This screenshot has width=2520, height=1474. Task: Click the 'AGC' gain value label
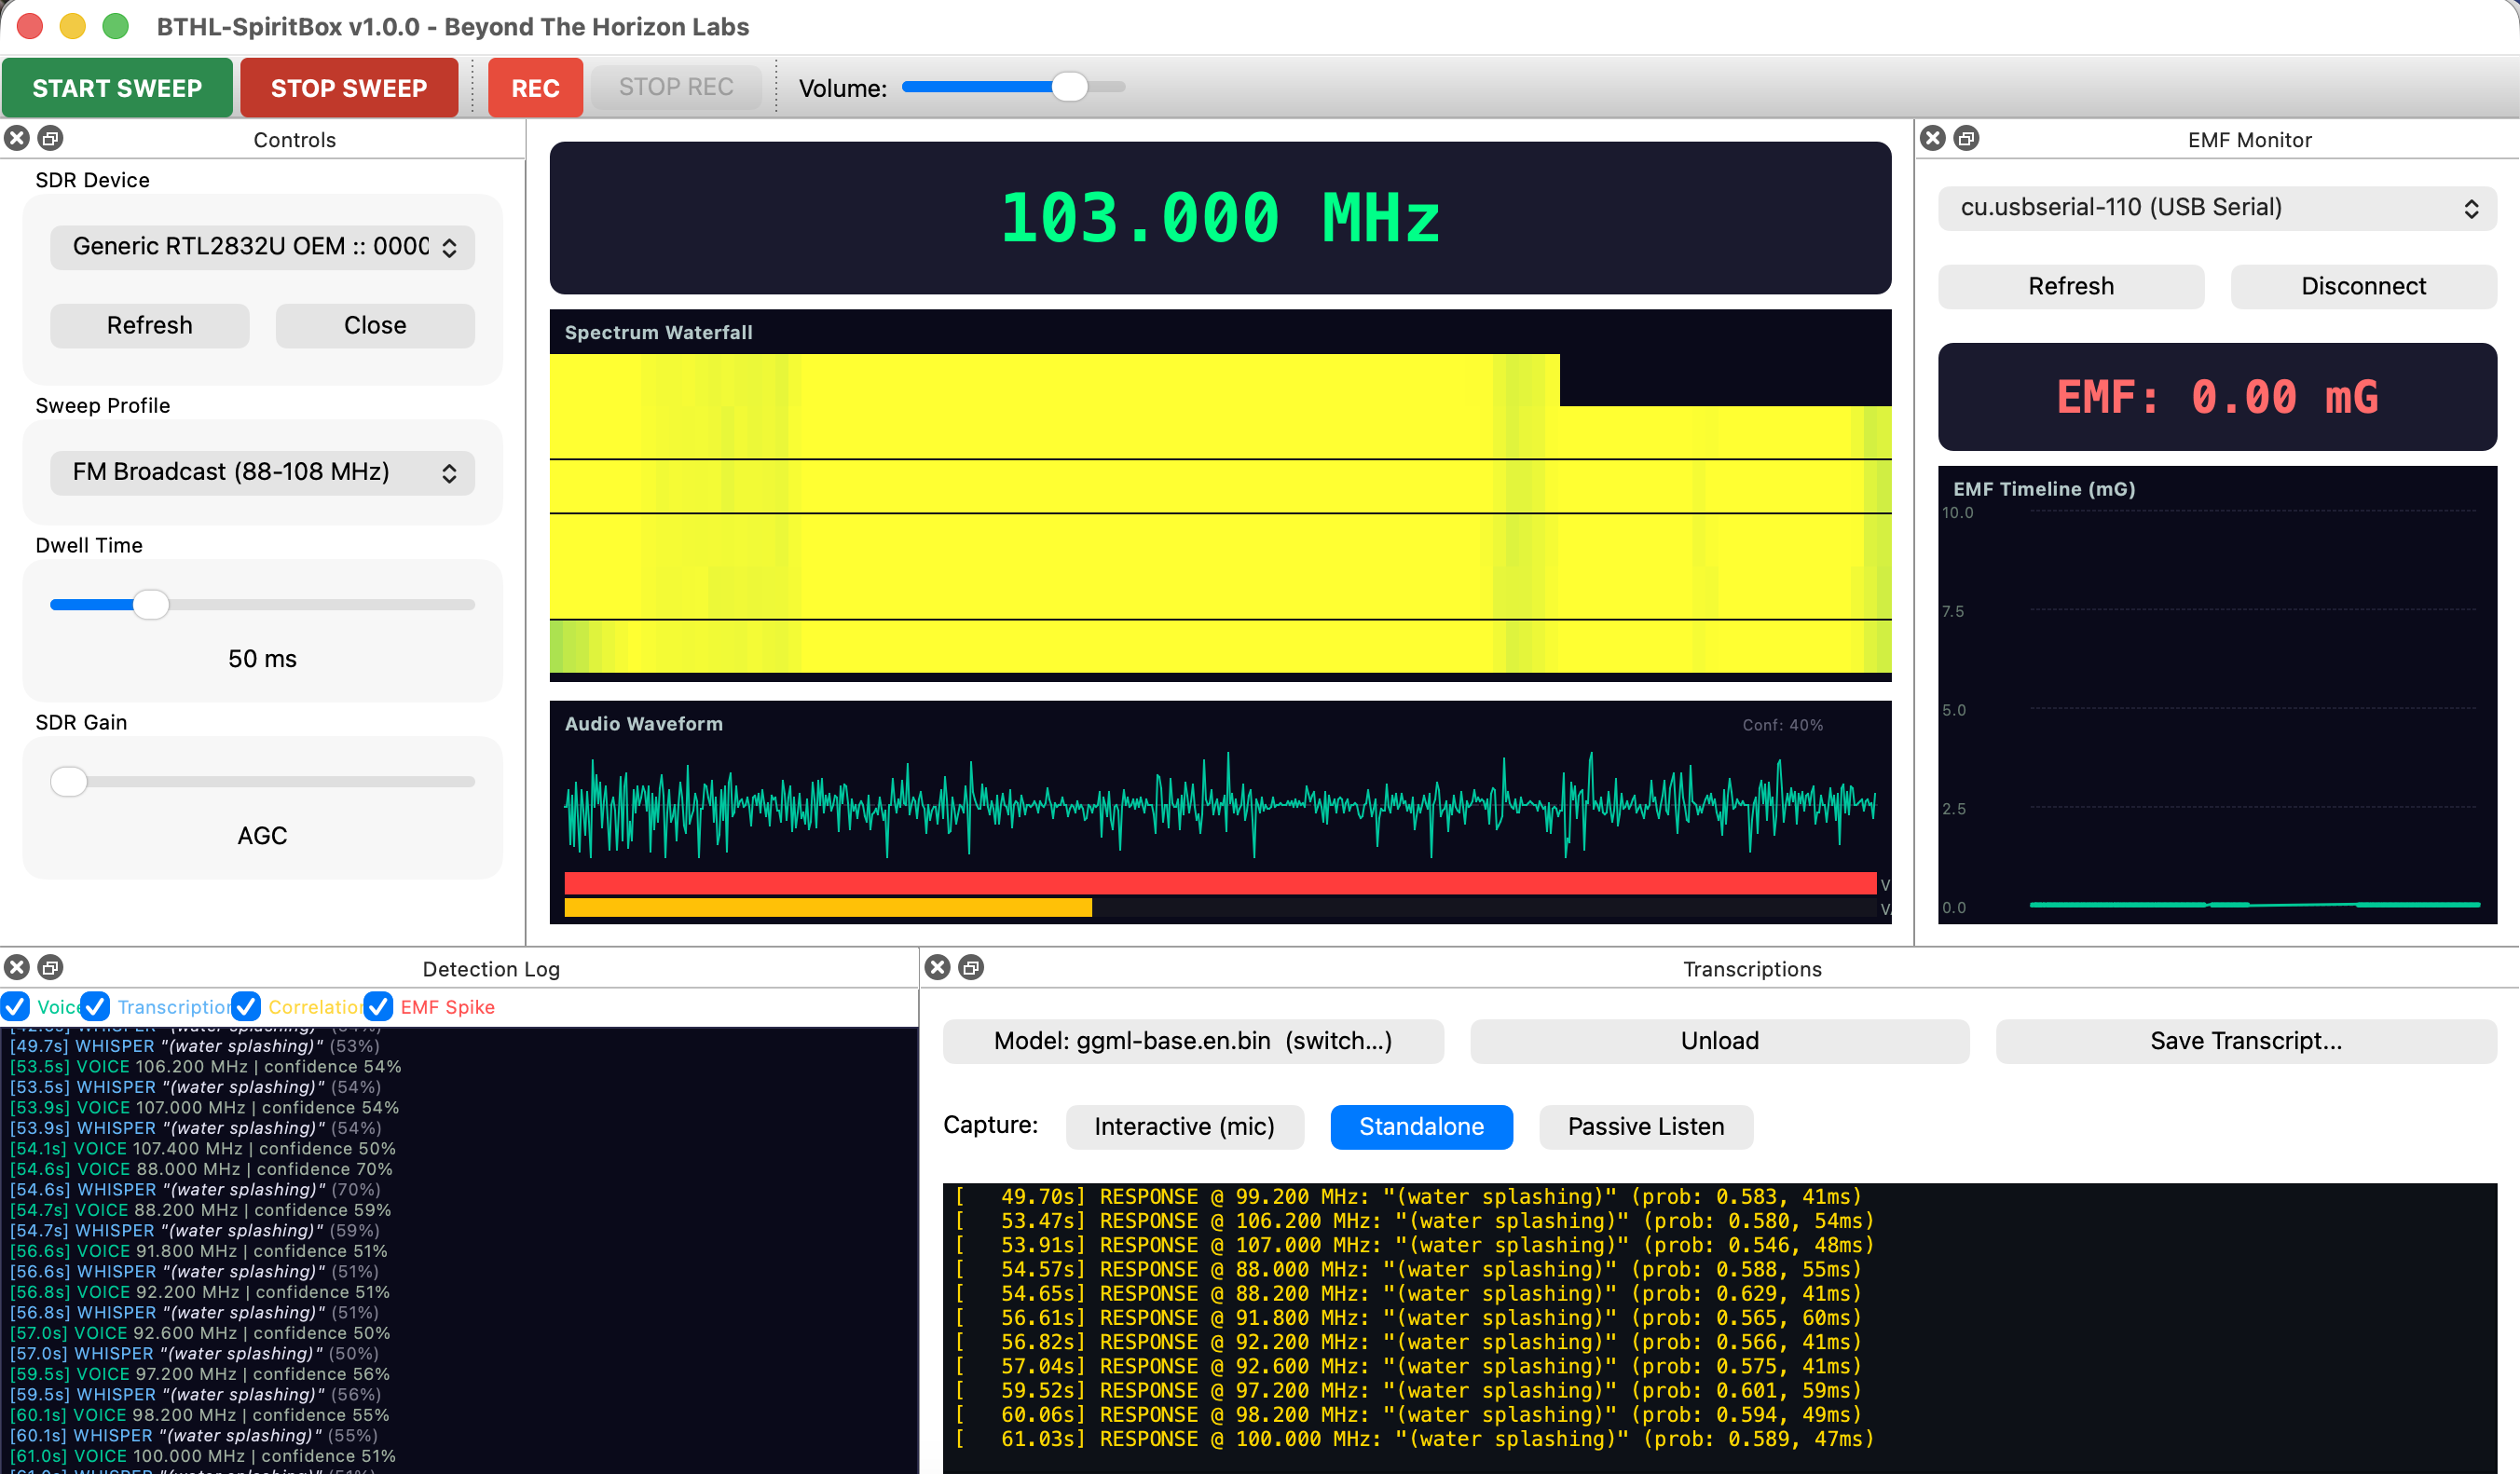262,836
